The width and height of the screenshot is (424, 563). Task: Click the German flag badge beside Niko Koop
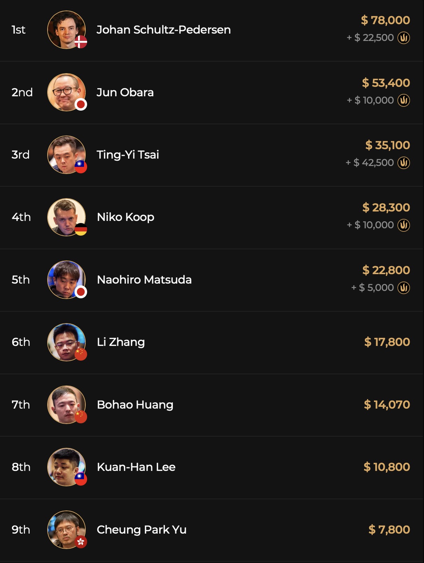(x=81, y=229)
